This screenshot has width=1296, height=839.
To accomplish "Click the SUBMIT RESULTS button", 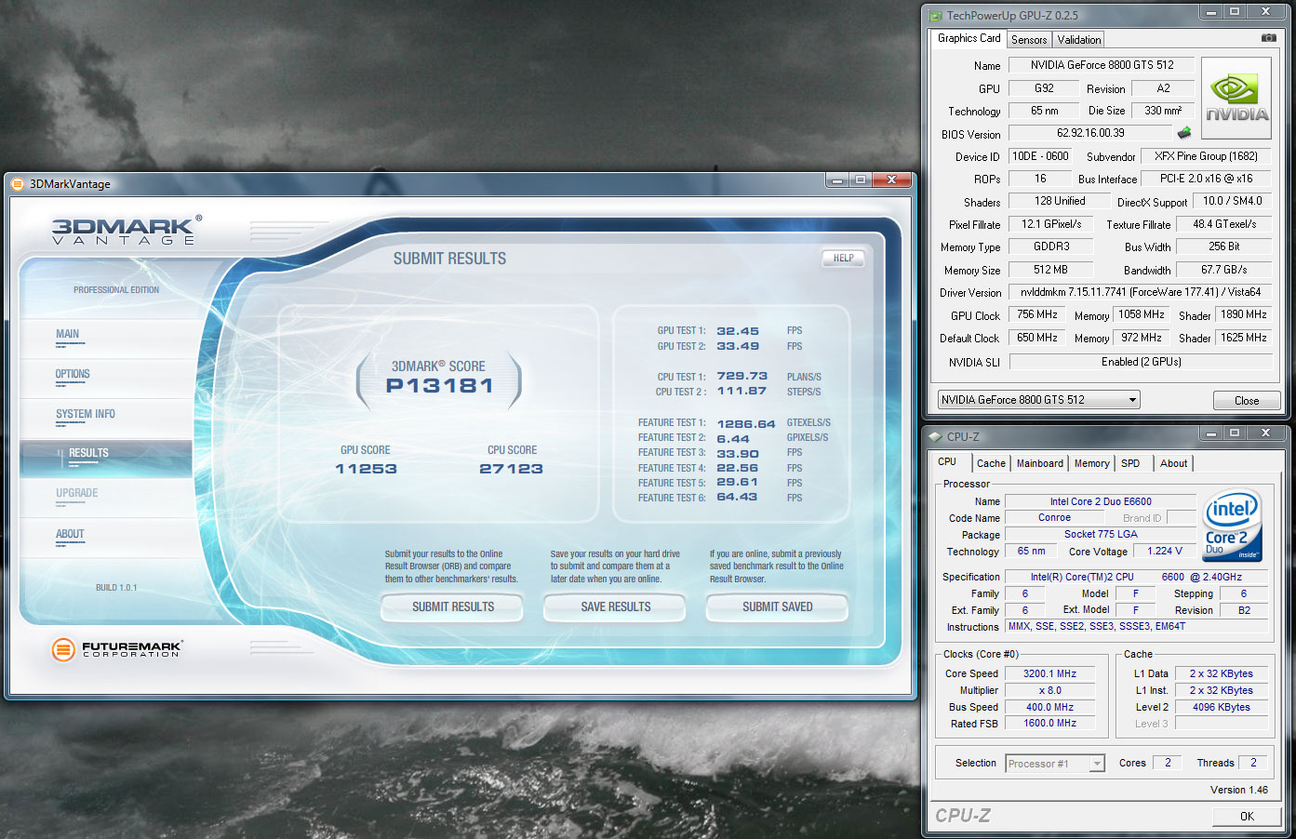I will 453,606.
